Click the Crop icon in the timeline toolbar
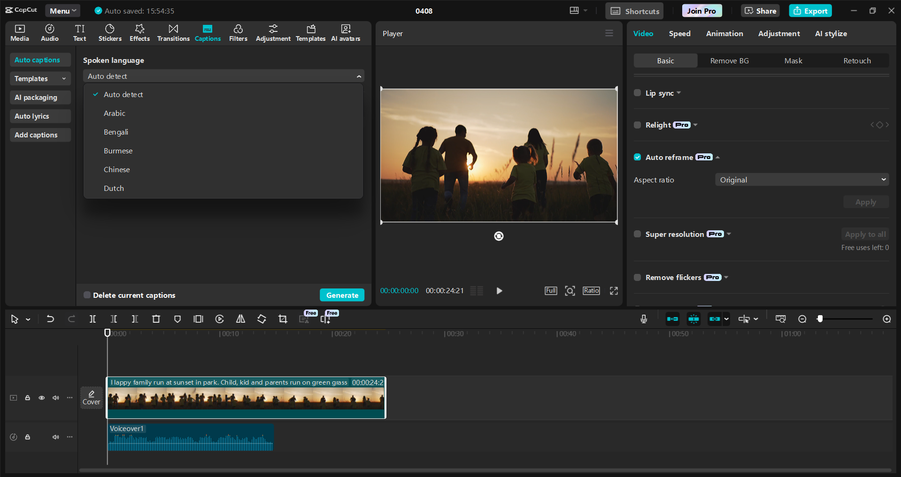The width and height of the screenshot is (901, 477). pos(283,319)
